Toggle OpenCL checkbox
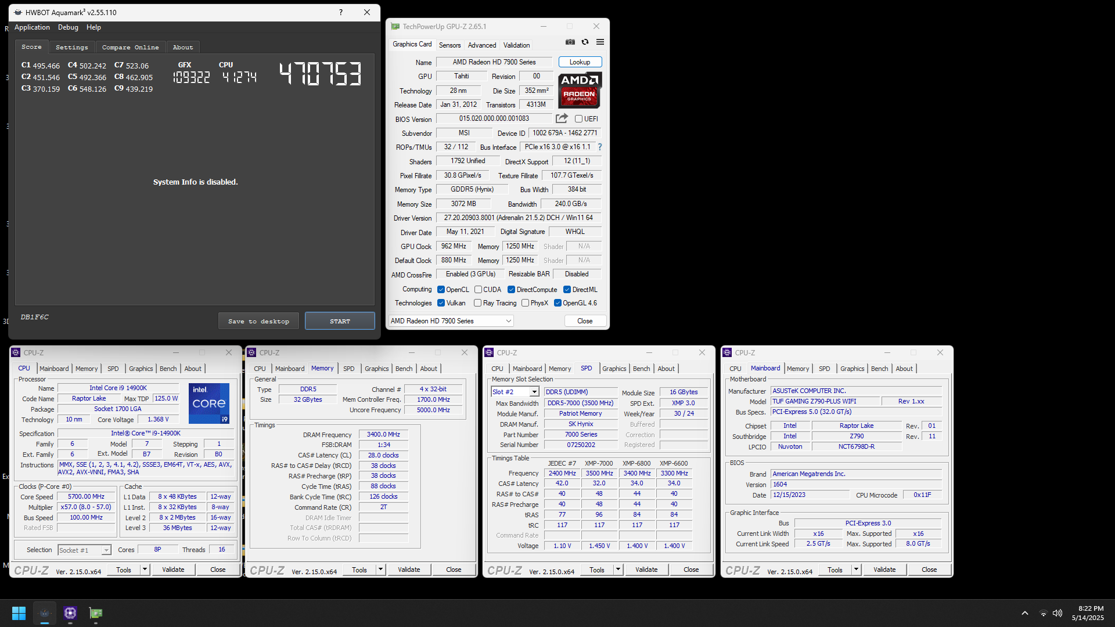Image resolution: width=1115 pixels, height=627 pixels. [x=441, y=289]
